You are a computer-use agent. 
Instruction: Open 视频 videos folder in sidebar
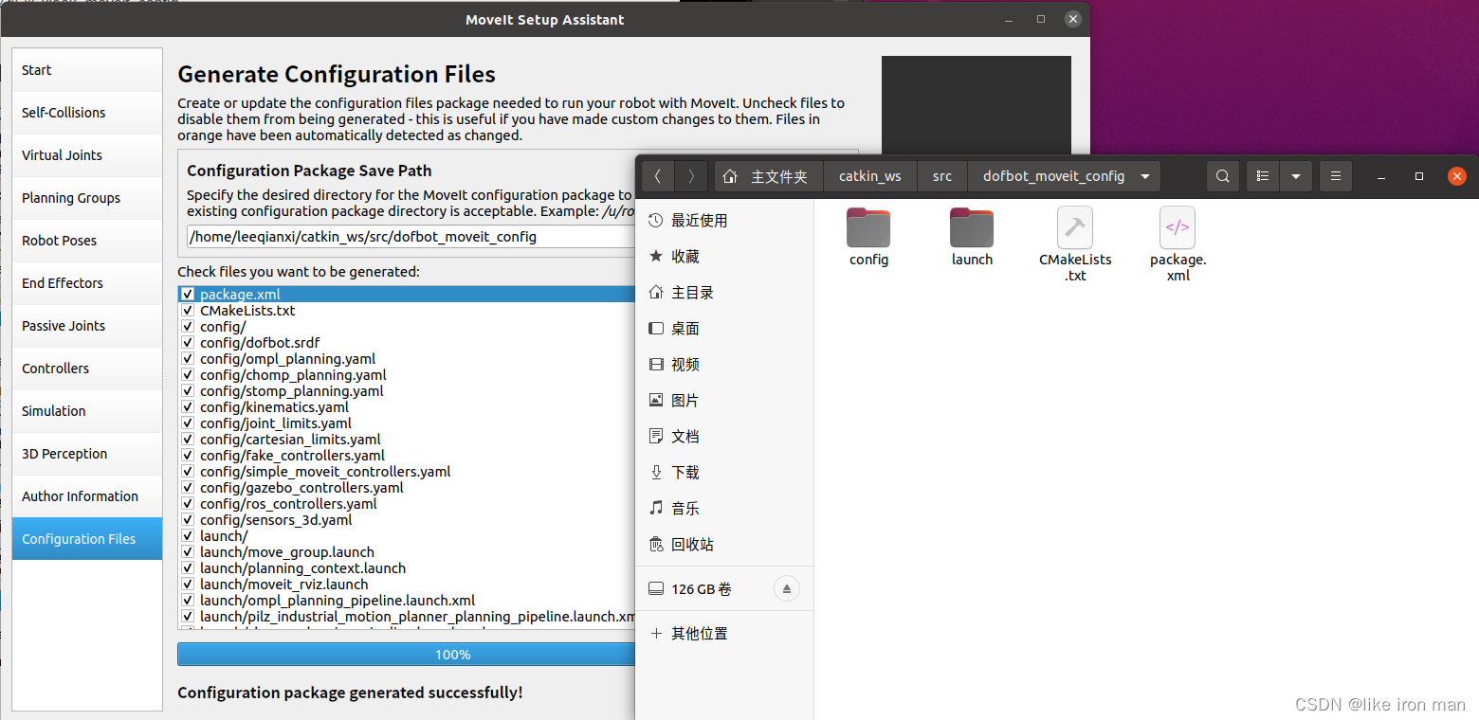[x=724, y=365]
